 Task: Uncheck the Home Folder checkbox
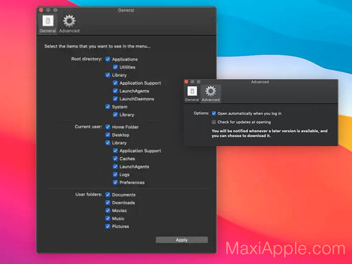108,127
